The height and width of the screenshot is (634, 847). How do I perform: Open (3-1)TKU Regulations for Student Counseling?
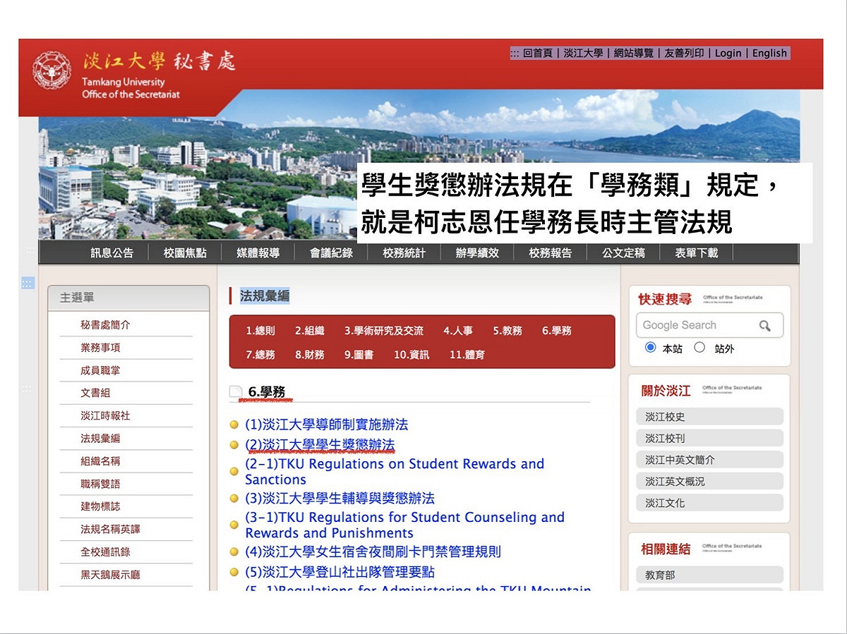point(404,525)
